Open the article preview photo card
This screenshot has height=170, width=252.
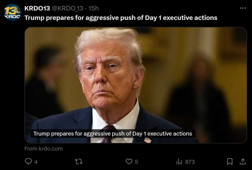tap(136, 85)
